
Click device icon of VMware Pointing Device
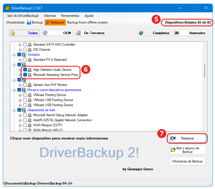(30, 95)
